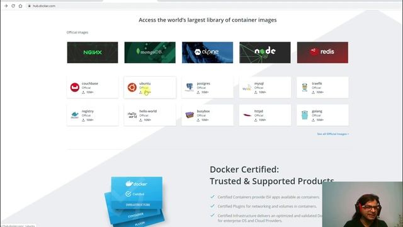Click the Official label under couchbase

click(86, 88)
